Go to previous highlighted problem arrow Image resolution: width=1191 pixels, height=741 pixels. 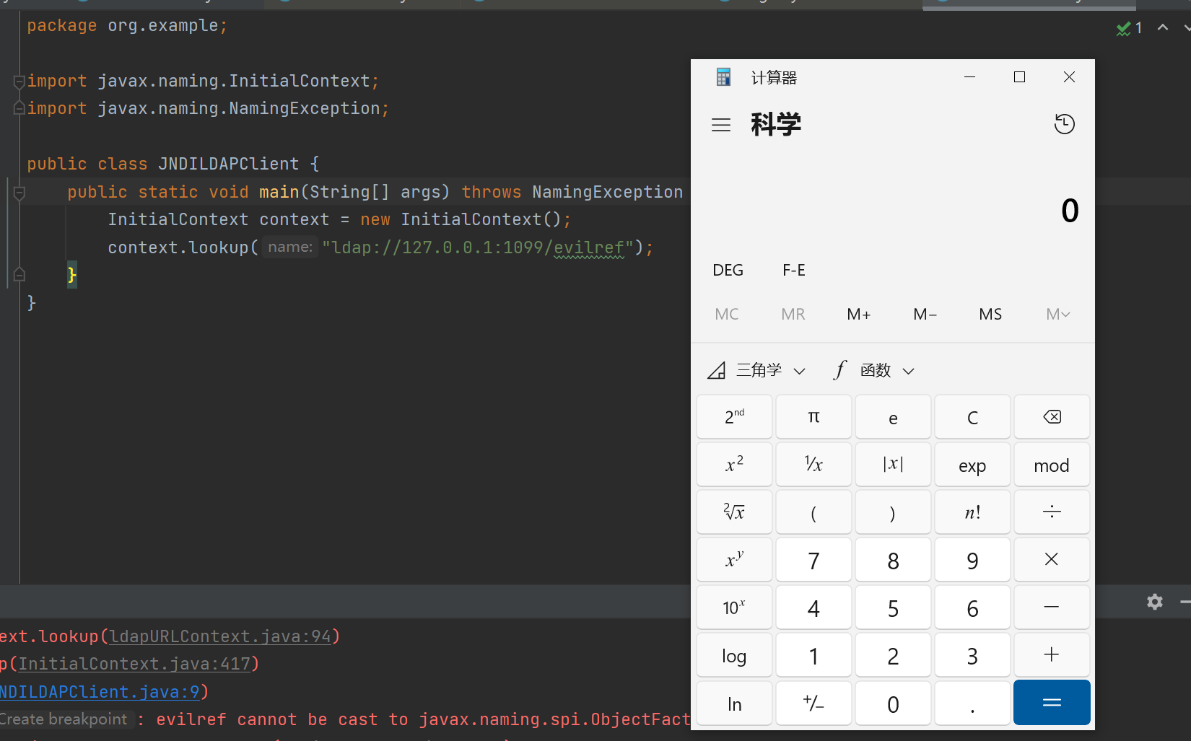click(x=1163, y=27)
